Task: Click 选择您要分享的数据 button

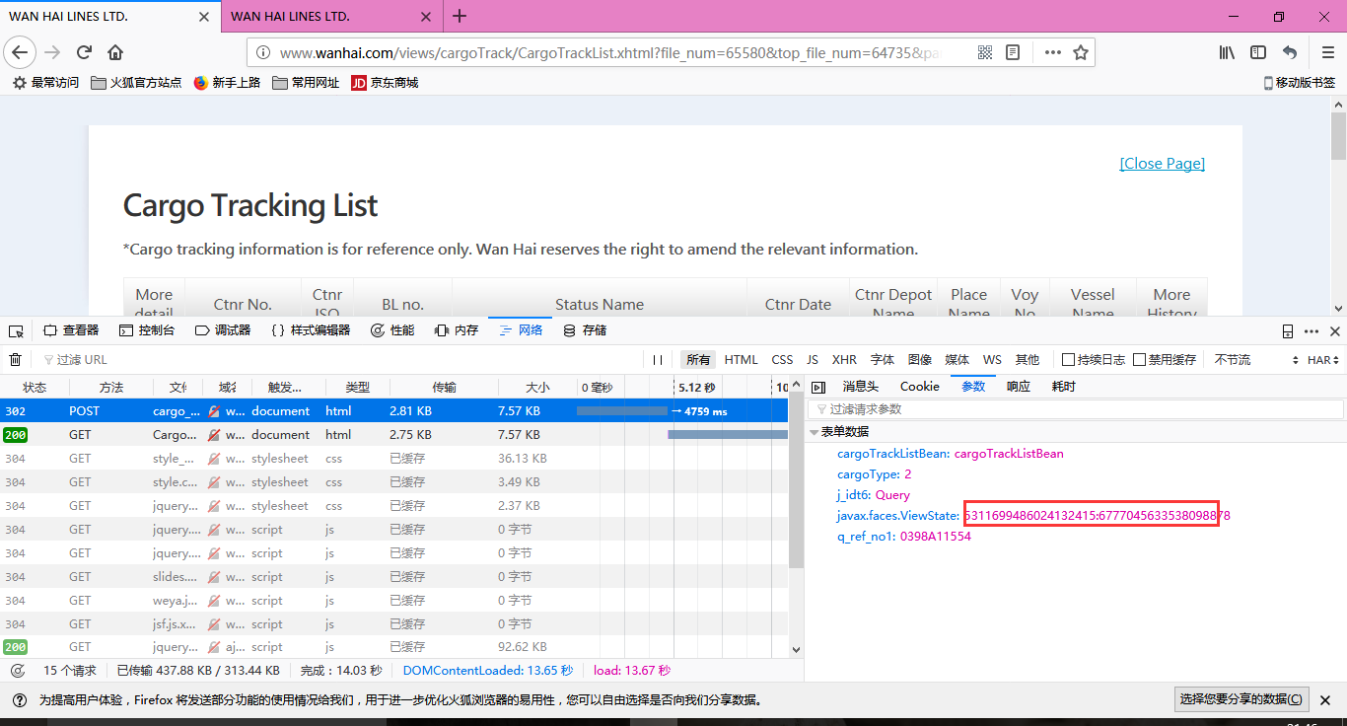Action: click(1242, 699)
